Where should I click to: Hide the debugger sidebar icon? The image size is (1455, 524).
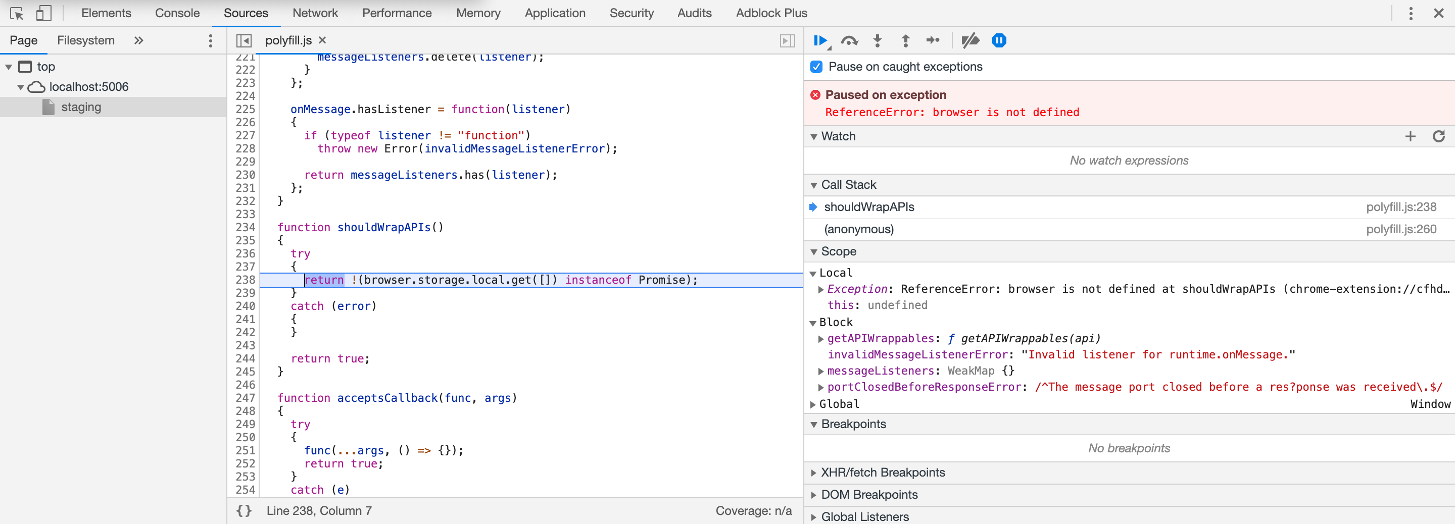point(788,41)
